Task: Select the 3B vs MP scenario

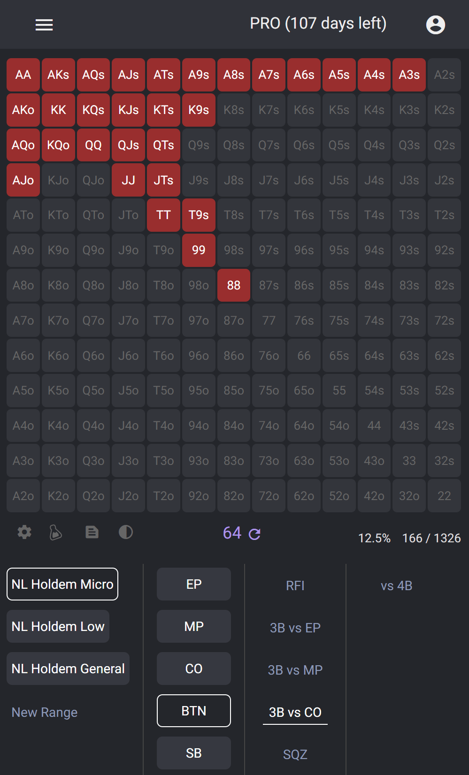Action: point(295,670)
